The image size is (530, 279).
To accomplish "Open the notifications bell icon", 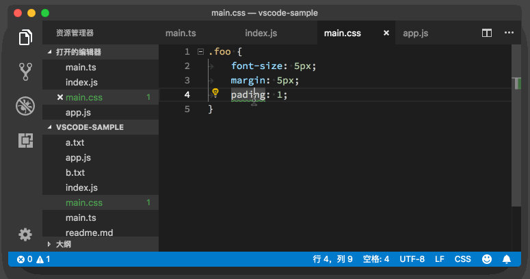I will point(507,259).
